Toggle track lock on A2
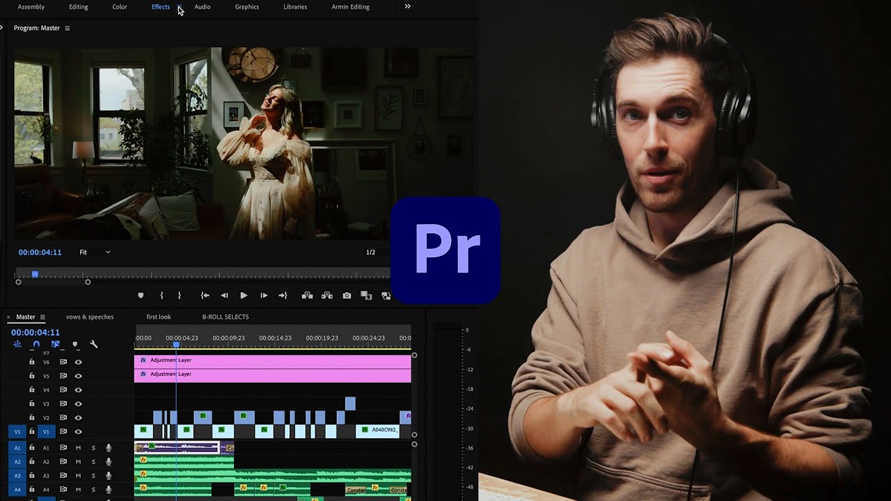The width and height of the screenshot is (891, 501). coord(31,461)
